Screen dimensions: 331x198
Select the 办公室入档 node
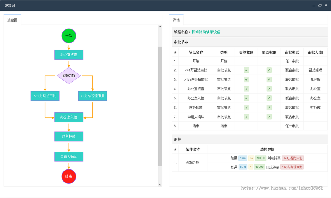[68, 117]
